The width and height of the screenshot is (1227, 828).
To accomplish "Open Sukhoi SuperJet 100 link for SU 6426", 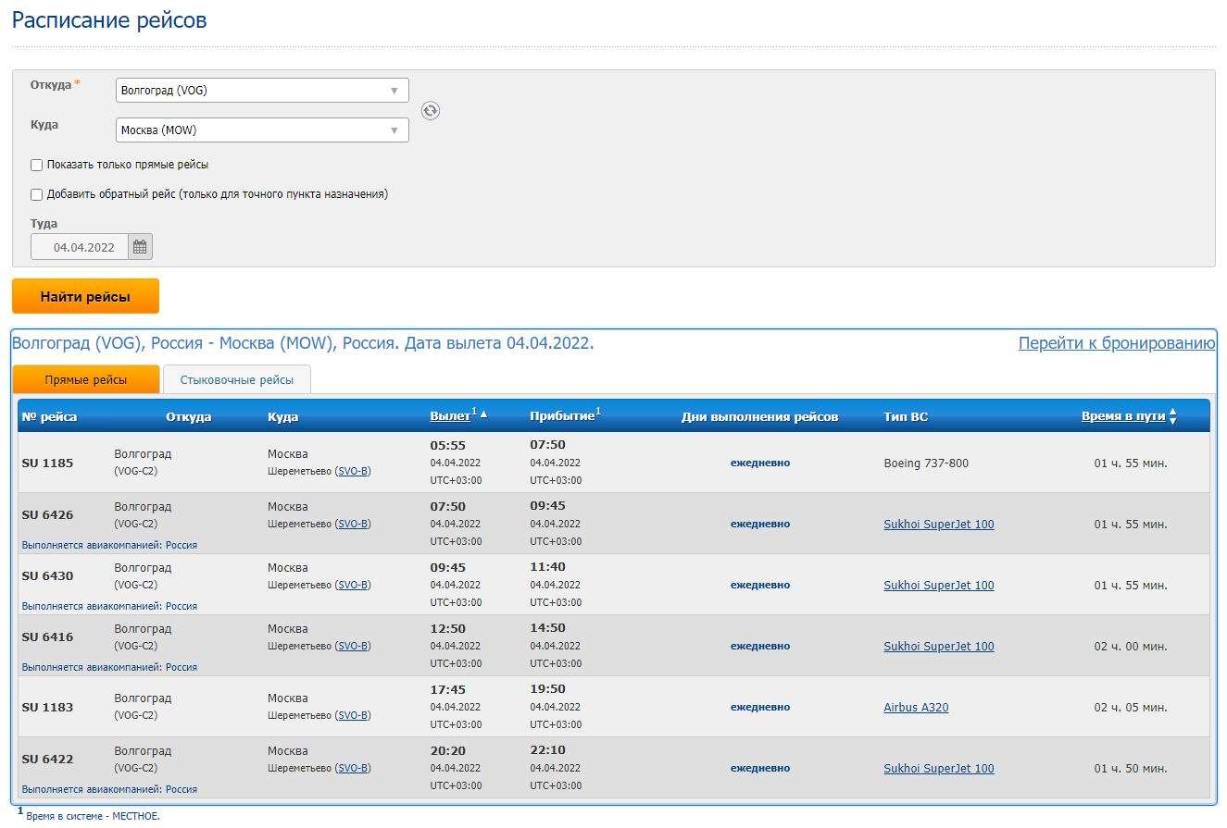I will click(x=938, y=525).
